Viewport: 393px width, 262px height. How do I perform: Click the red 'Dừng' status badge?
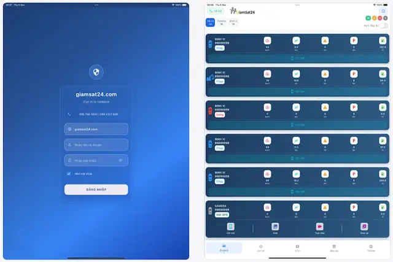[220, 115]
